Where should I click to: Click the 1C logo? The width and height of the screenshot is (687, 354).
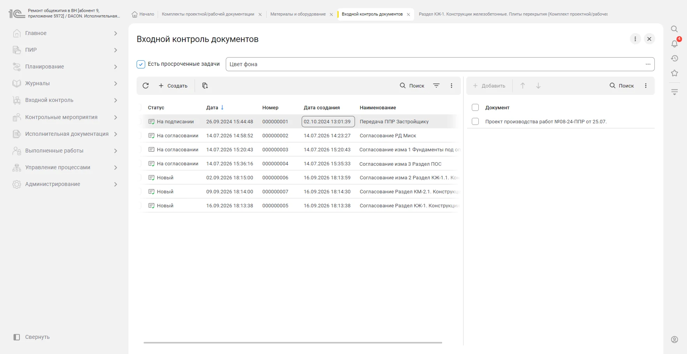click(17, 14)
